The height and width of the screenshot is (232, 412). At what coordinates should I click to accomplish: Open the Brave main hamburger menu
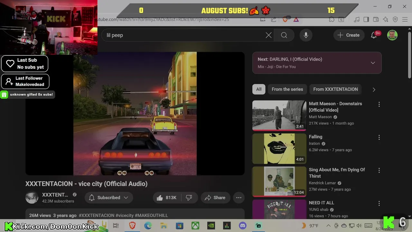coord(405,19)
